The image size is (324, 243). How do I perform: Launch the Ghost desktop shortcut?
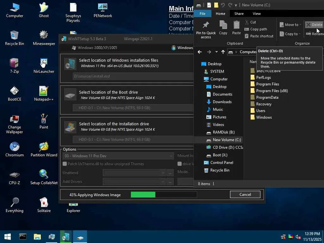click(x=44, y=10)
